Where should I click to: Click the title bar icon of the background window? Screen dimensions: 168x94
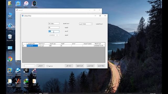click(x=17, y=10)
